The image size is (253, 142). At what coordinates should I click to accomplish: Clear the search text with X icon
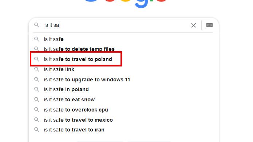193,25
